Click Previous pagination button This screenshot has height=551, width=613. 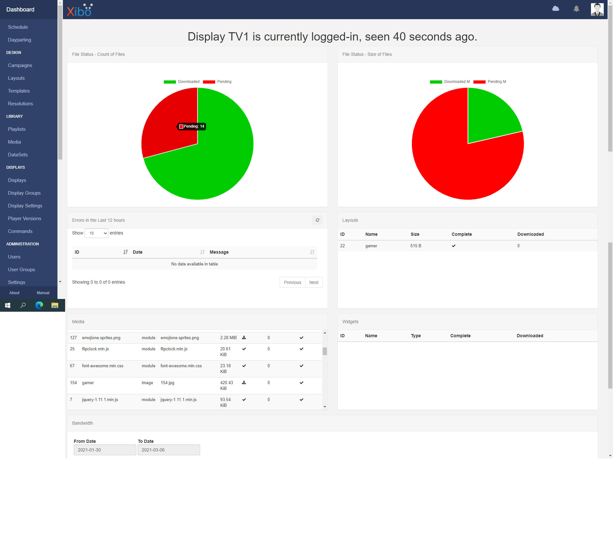coord(292,282)
